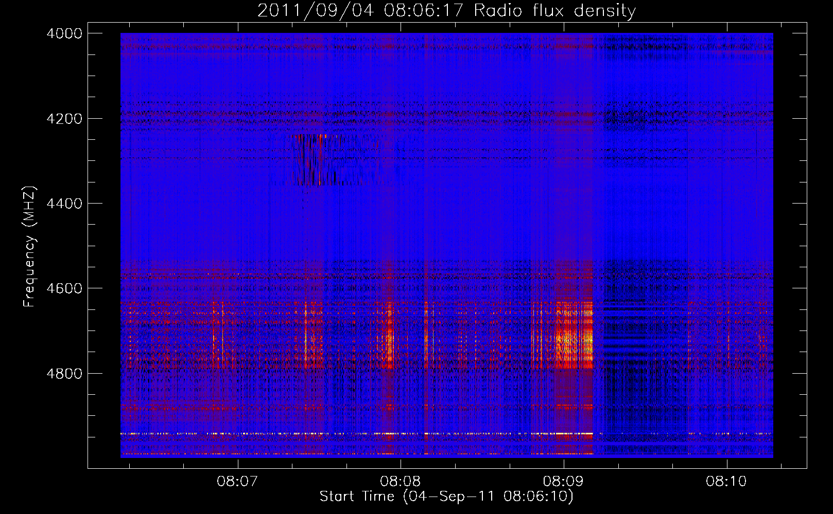833x514 pixels.
Task: Click the 08:10 time tick label
Action: (726, 482)
